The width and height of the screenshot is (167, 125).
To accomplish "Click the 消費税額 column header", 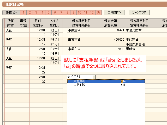I will tap(110, 26).
